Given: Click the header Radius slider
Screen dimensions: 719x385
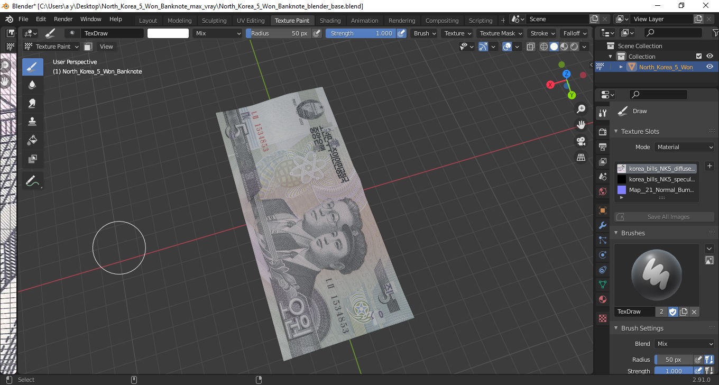Looking at the screenshot, I should (x=279, y=33).
